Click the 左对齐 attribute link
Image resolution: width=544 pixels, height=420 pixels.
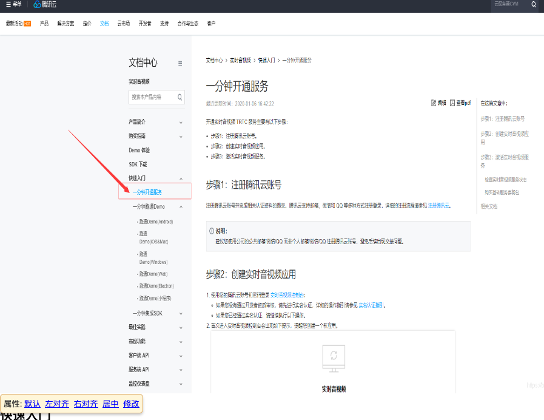click(x=57, y=404)
